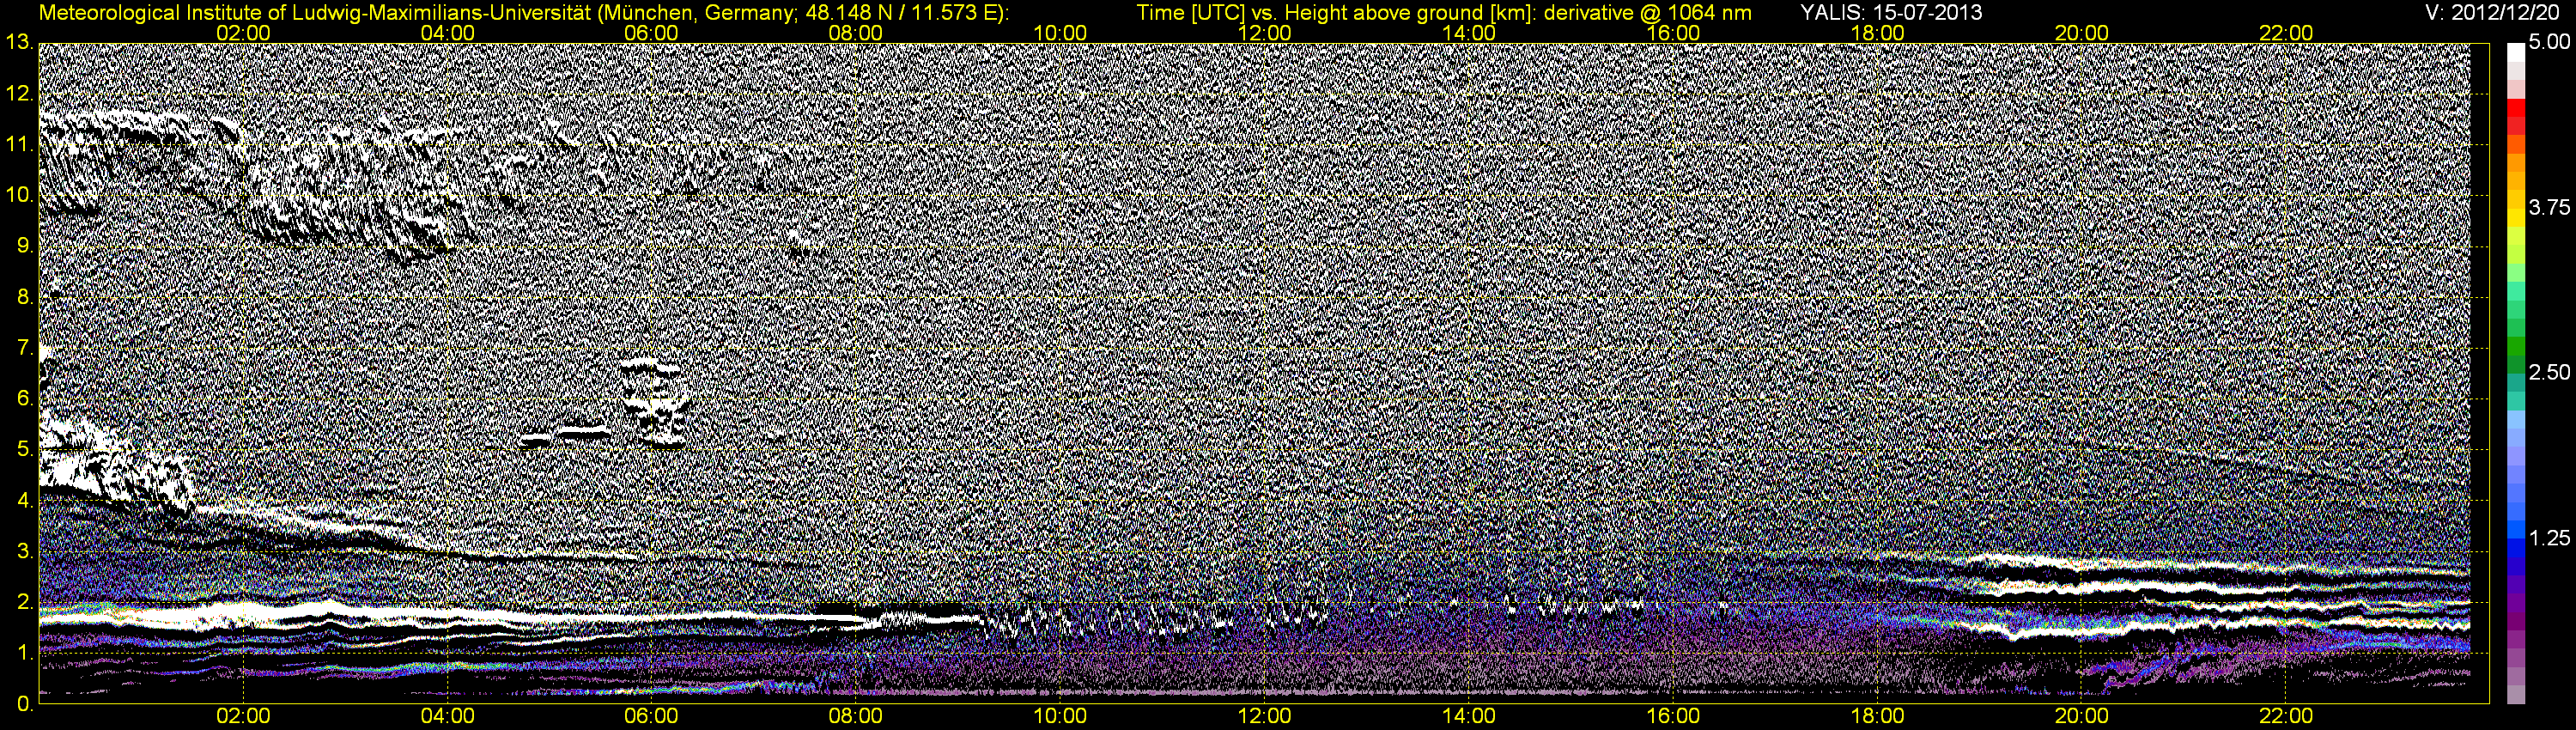Image resolution: width=2576 pixels, height=730 pixels.
Task: Click the 06:00 label on the bottom time axis
Action: tap(651, 717)
